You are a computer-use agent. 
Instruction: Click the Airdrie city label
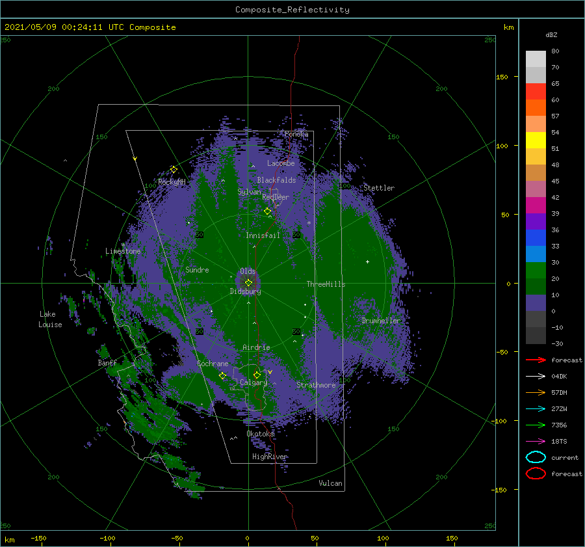(256, 347)
